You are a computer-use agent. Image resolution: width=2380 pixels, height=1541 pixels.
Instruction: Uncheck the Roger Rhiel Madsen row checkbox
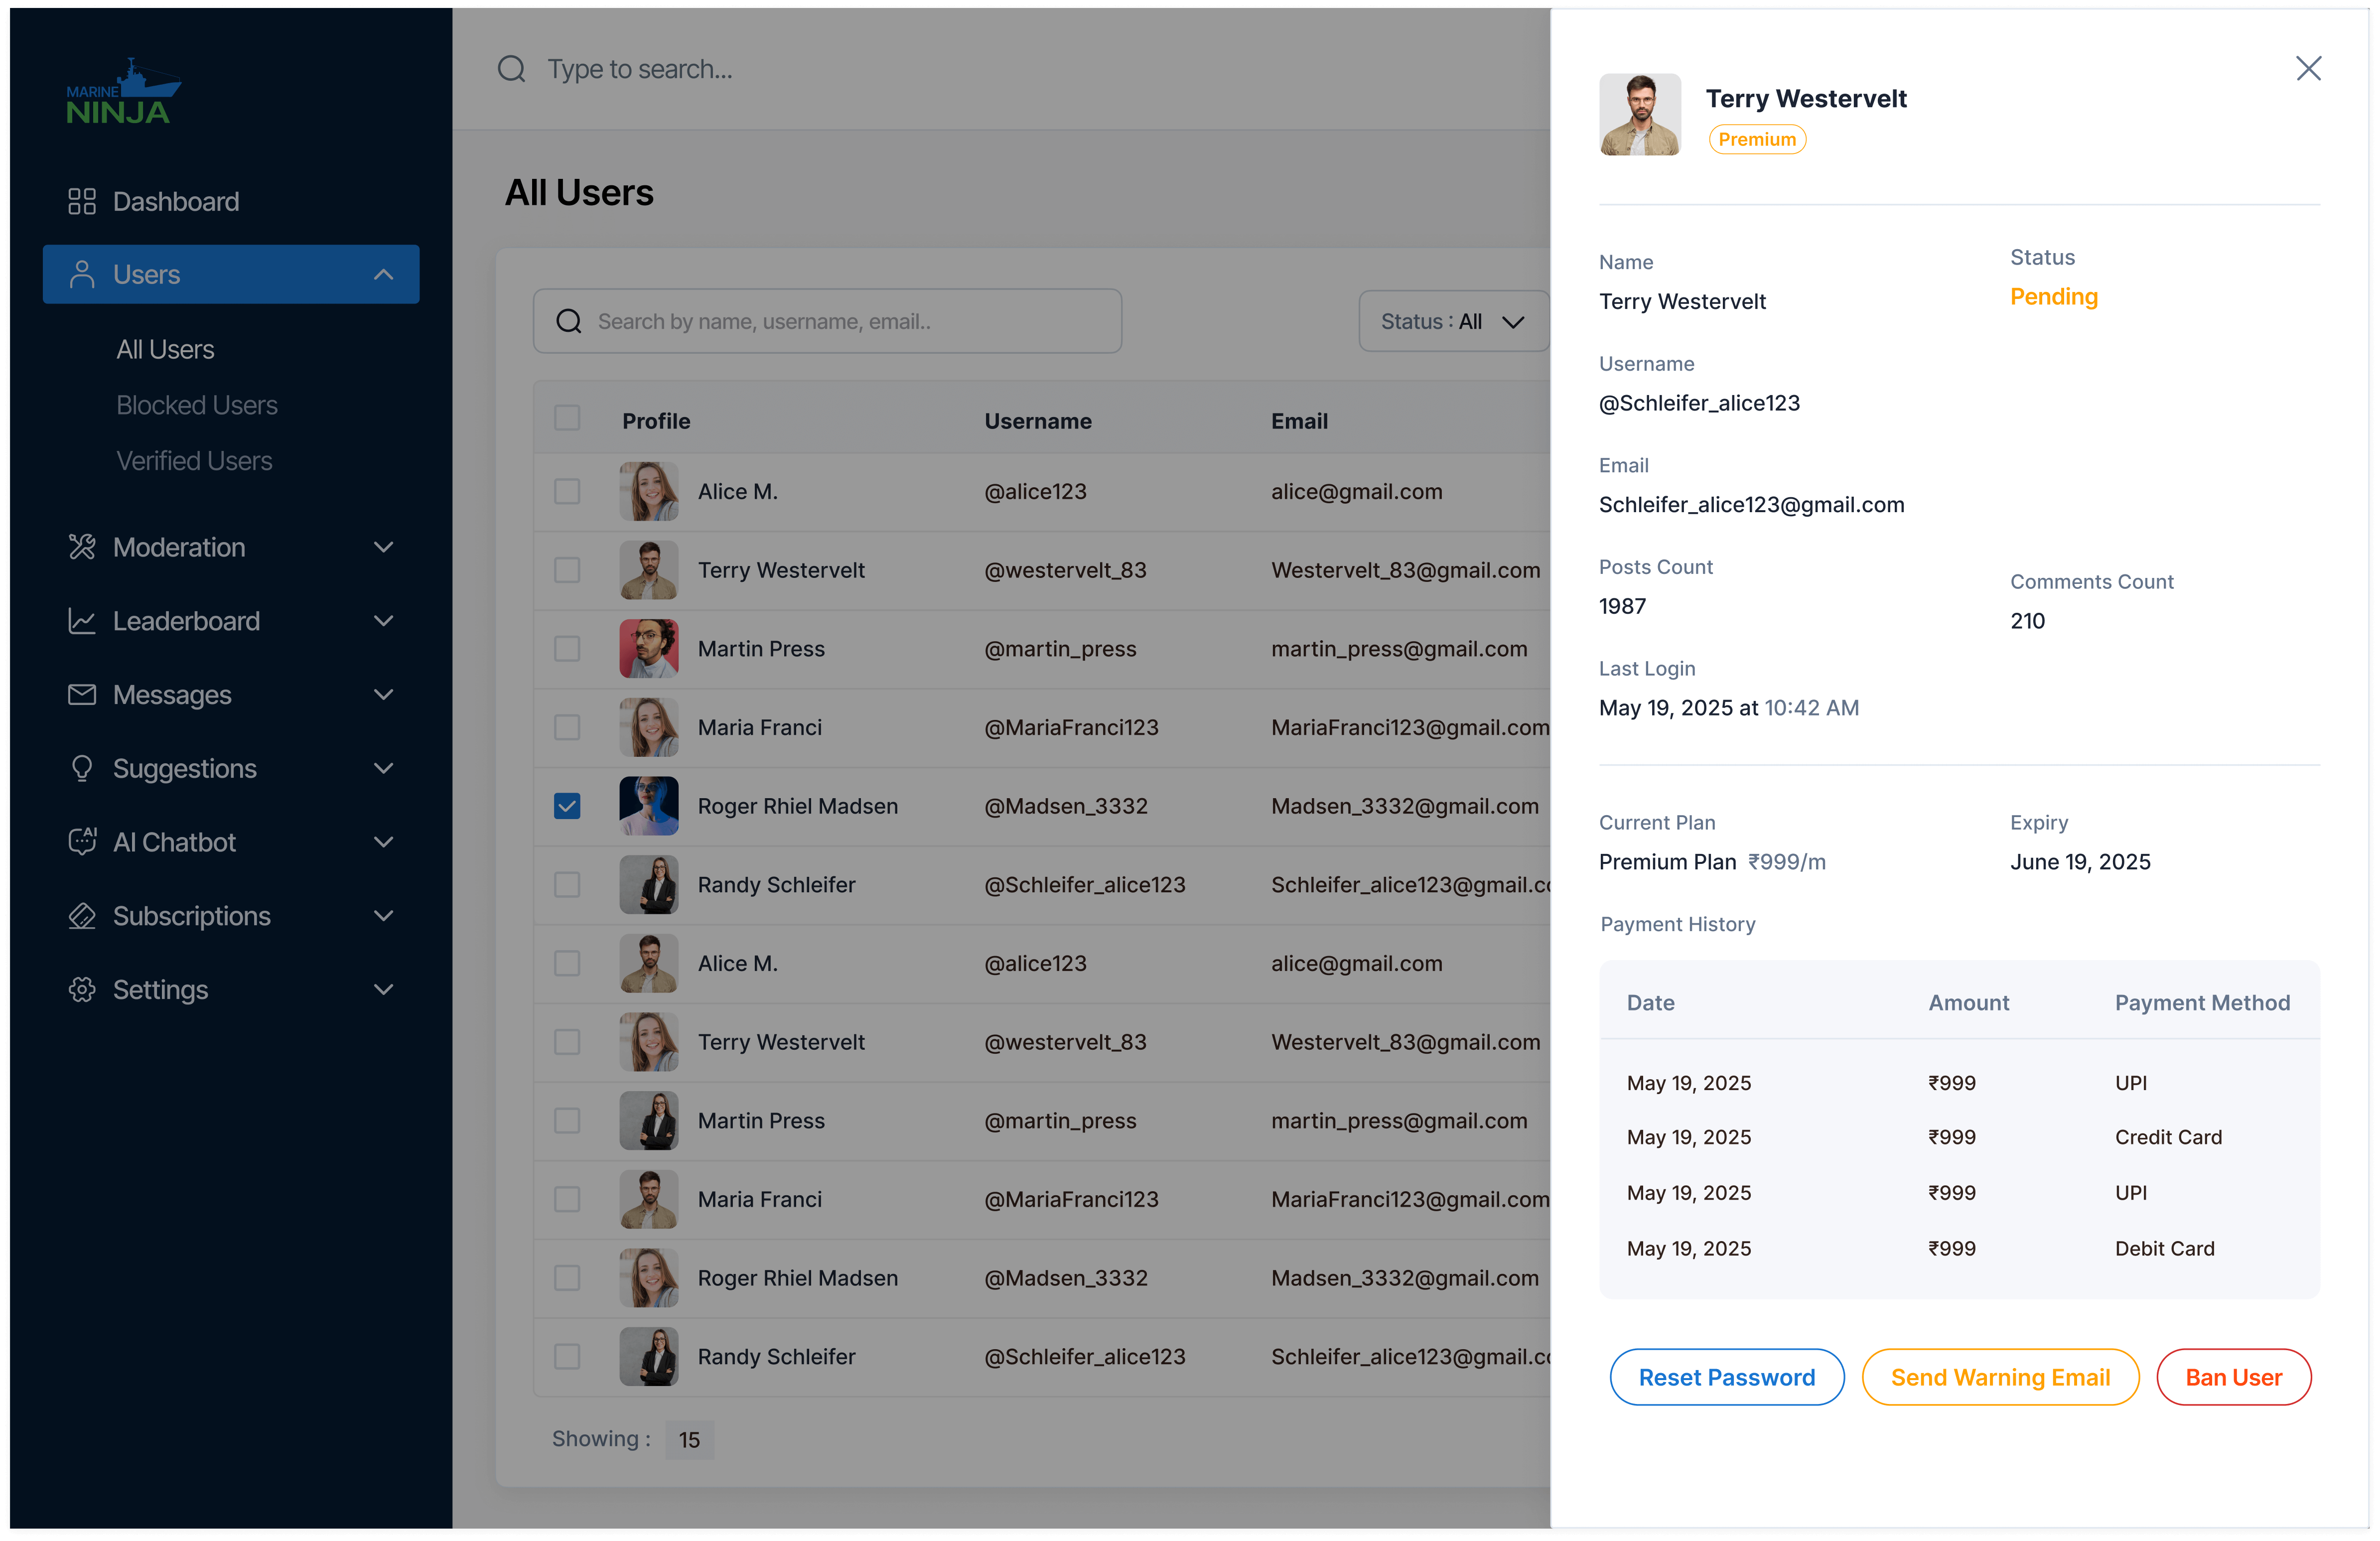567,806
